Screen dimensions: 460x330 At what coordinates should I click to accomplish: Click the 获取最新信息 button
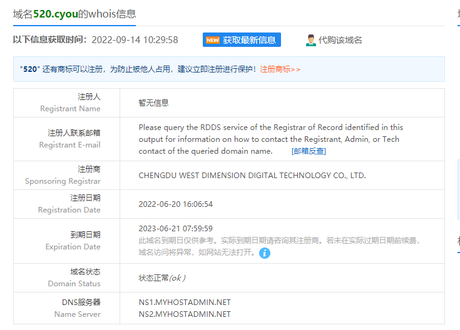[249, 40]
